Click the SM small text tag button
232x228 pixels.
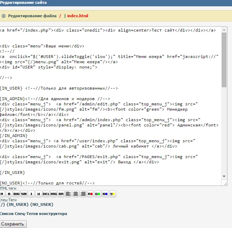point(24,194)
